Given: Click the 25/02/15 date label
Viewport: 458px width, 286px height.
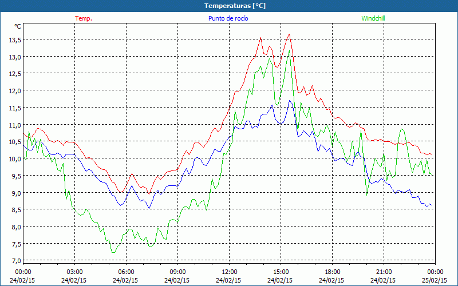Looking at the screenshot, I should (435, 280).
